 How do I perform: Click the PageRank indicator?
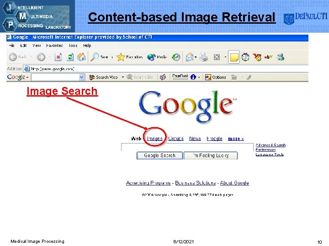coord(180,77)
